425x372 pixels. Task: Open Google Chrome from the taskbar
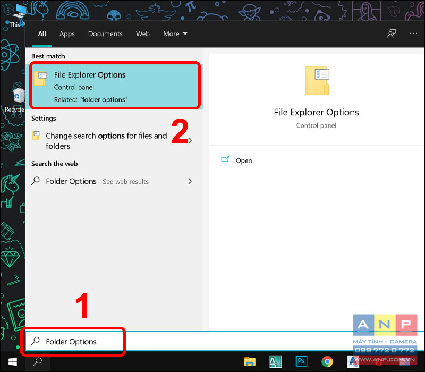tap(327, 362)
